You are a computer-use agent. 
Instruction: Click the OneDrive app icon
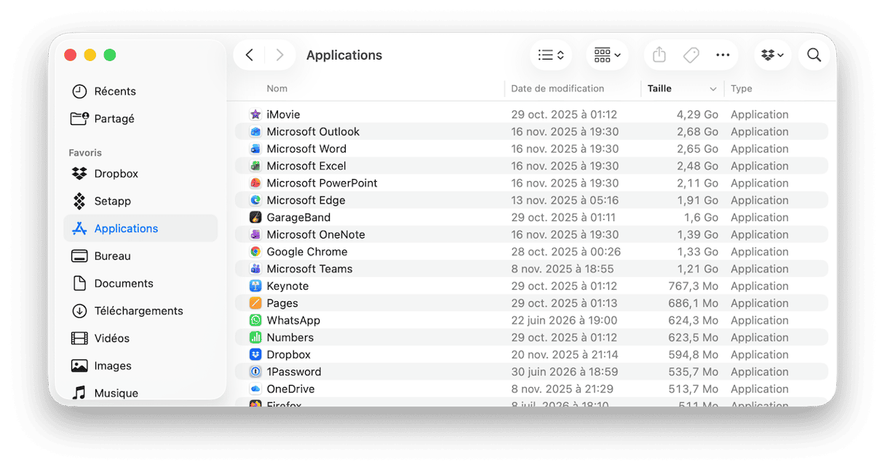tap(255, 389)
